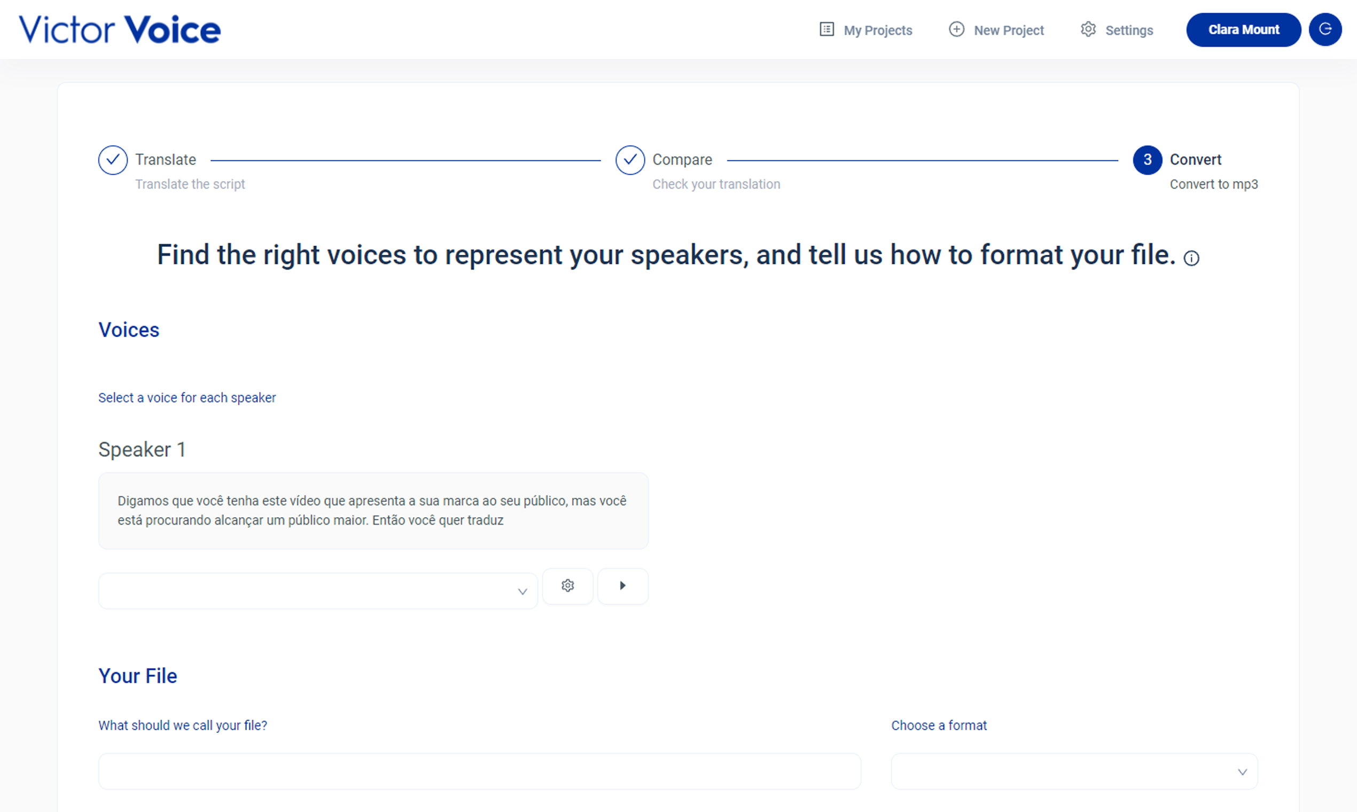This screenshot has width=1357, height=812.
Task: Click the Compare step checkmark circle
Action: tap(630, 160)
